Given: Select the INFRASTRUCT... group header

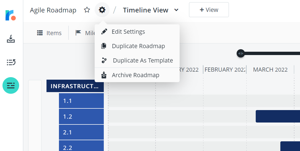Looking at the screenshot, I should (75, 86).
